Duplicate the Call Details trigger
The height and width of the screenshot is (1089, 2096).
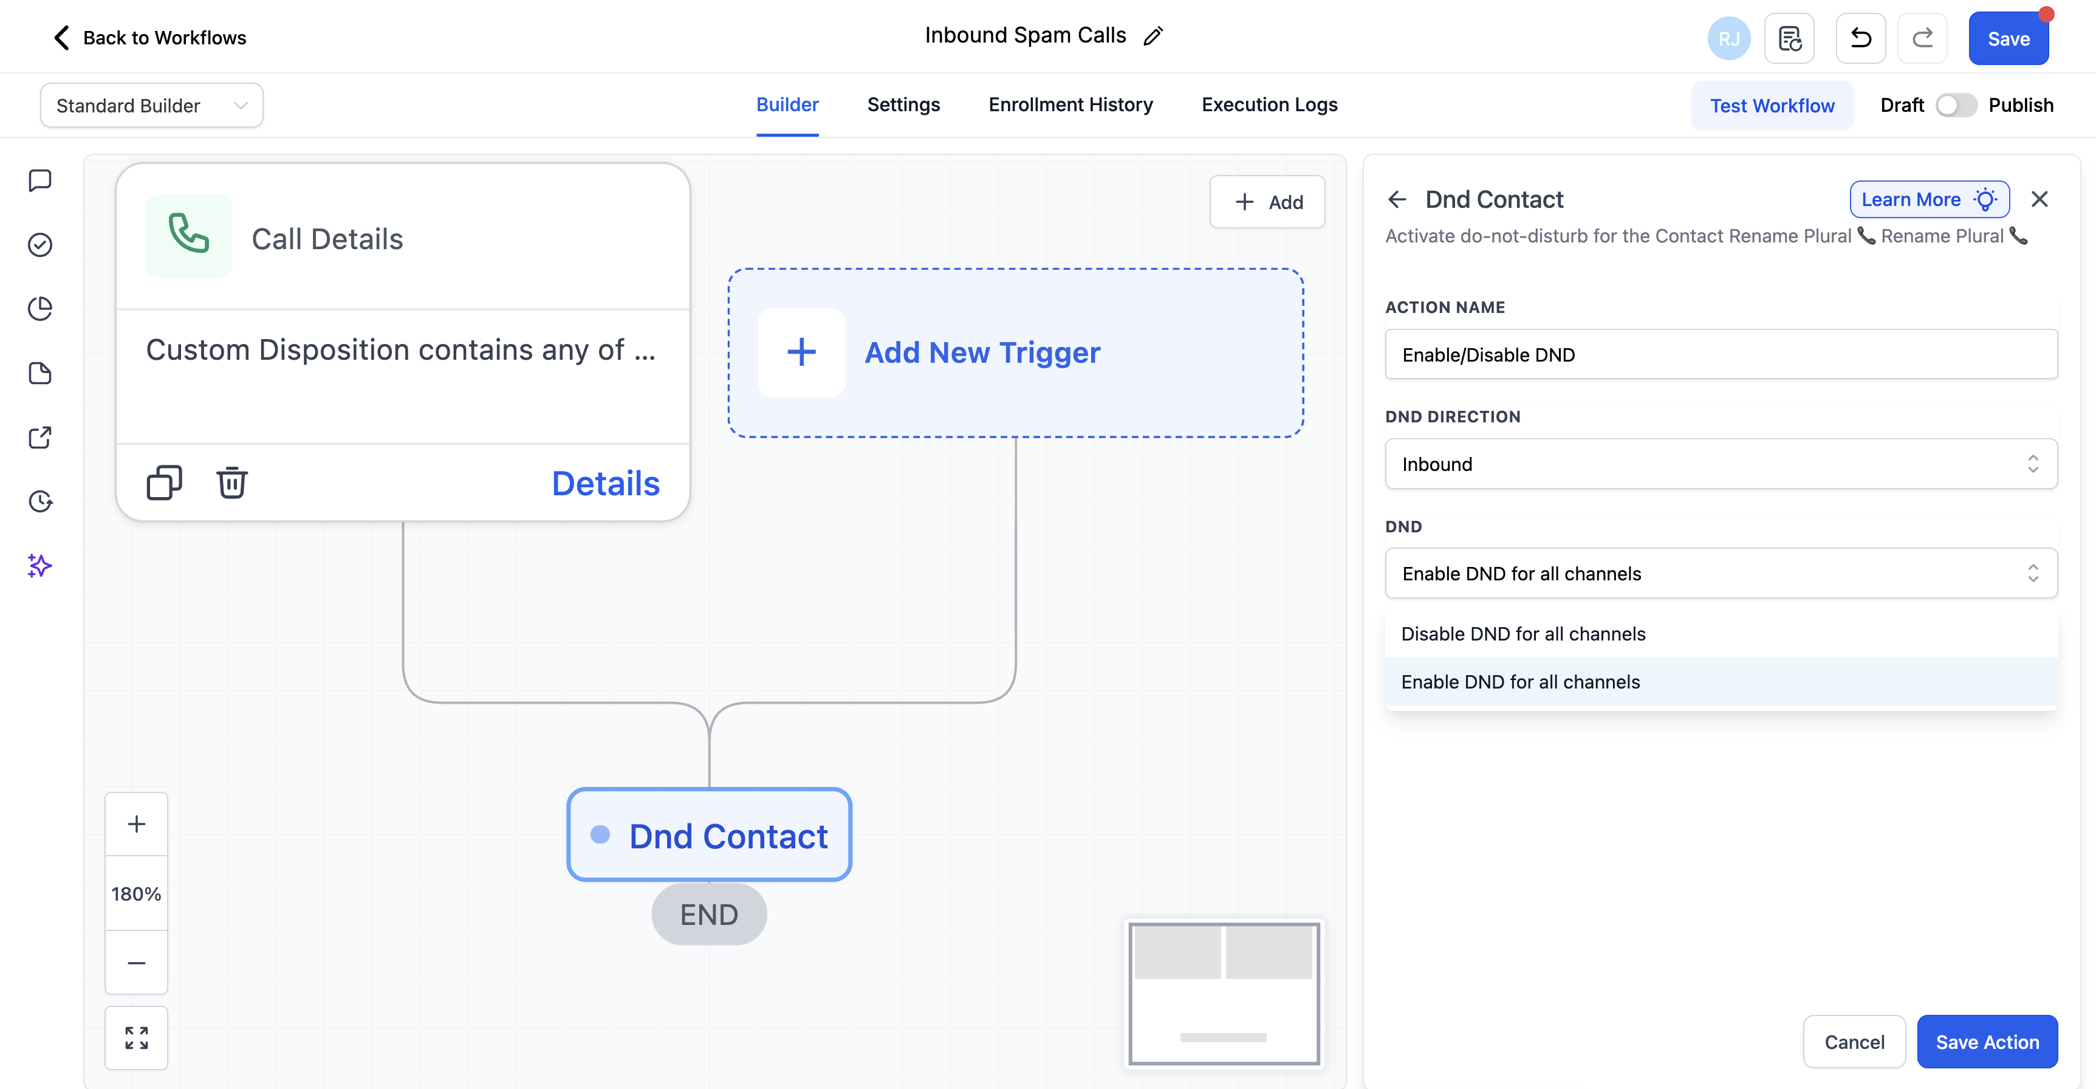[163, 483]
